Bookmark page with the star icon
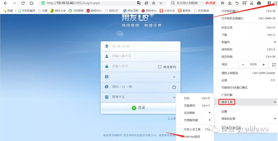This screenshot has width=278, height=141. [x=153, y=3]
